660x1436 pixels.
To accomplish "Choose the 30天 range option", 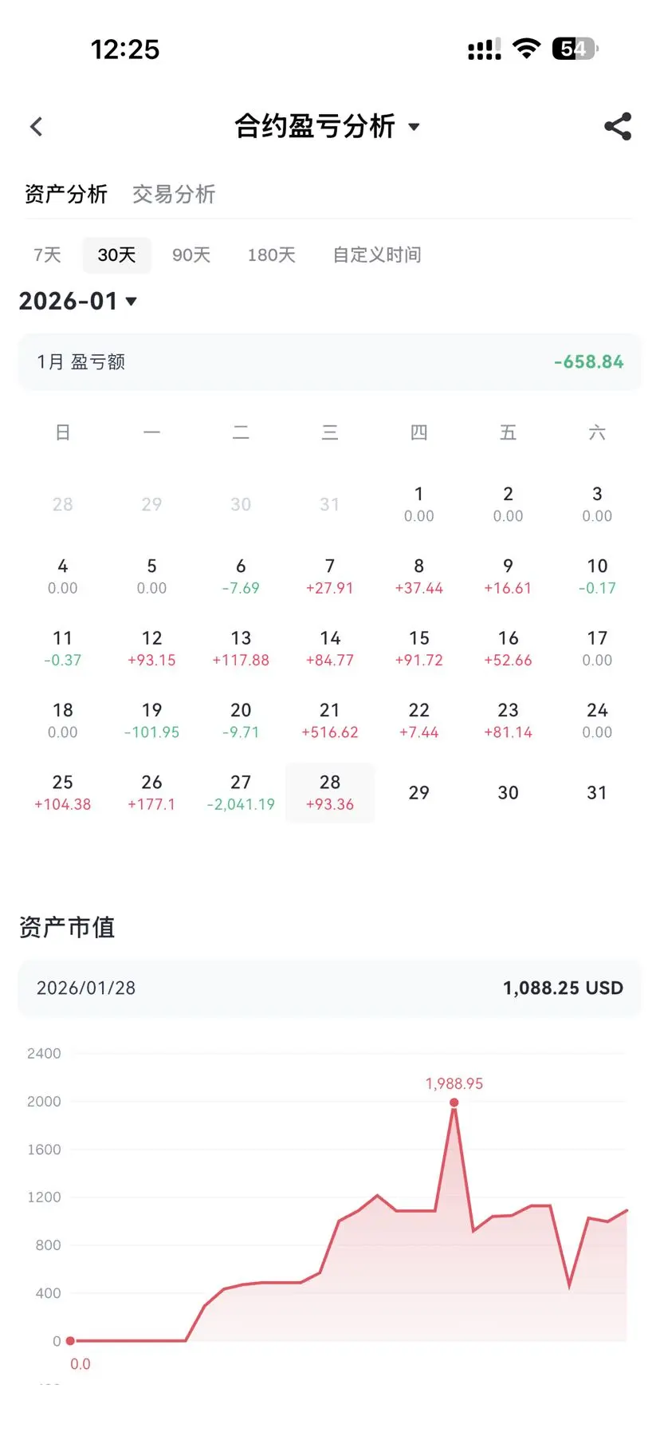I will point(116,254).
